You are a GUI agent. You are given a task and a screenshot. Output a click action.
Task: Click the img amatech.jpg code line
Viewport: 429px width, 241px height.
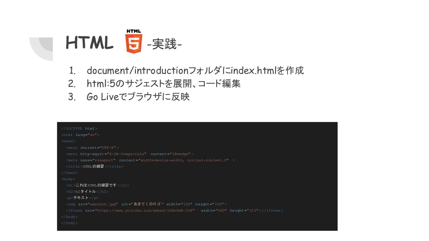(146, 204)
